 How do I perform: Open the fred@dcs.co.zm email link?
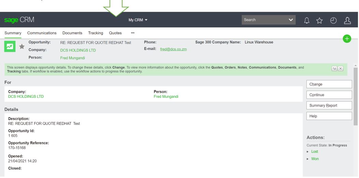173,49
